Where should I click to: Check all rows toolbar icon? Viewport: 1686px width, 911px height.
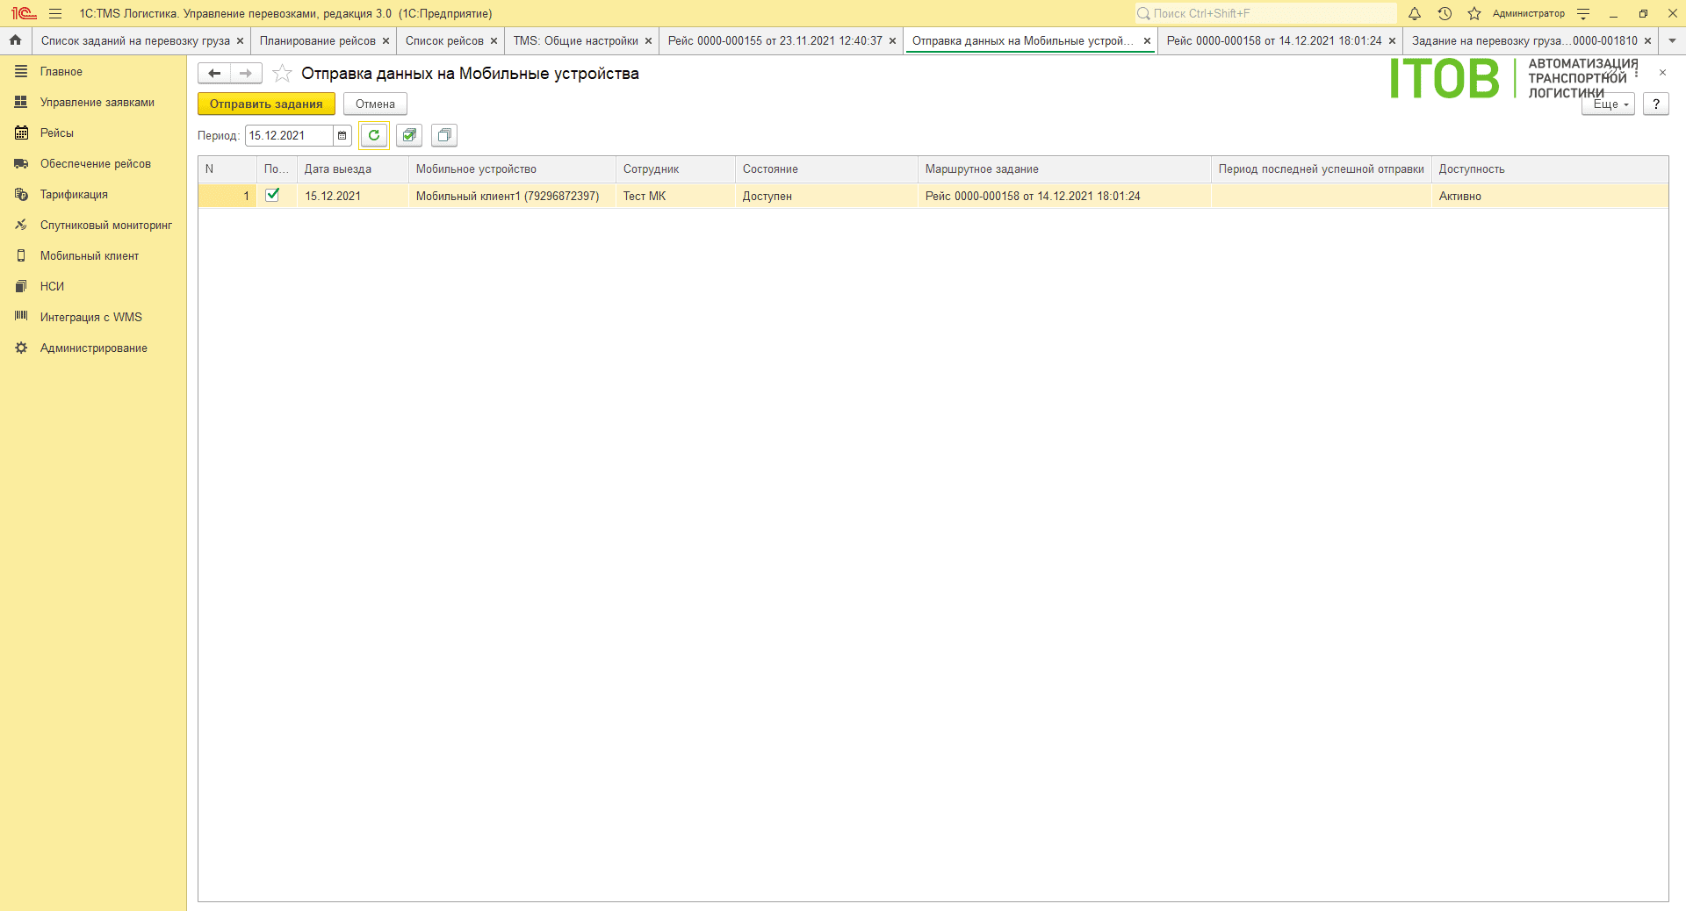pos(409,135)
